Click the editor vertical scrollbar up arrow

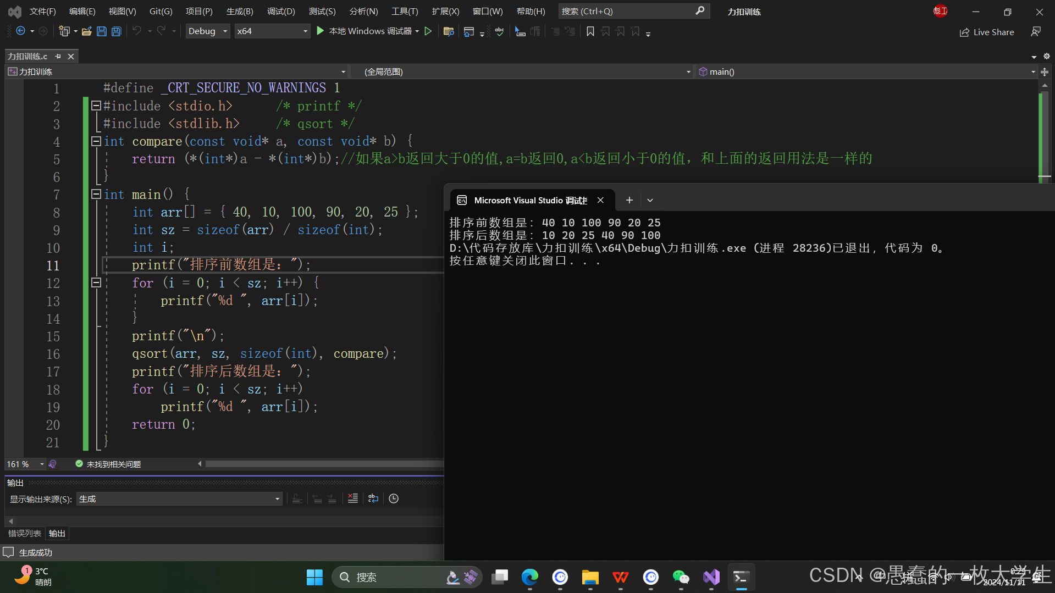pos(1045,85)
